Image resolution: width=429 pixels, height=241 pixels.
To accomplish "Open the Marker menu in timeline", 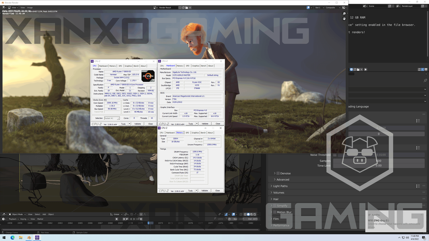I will (40, 219).
